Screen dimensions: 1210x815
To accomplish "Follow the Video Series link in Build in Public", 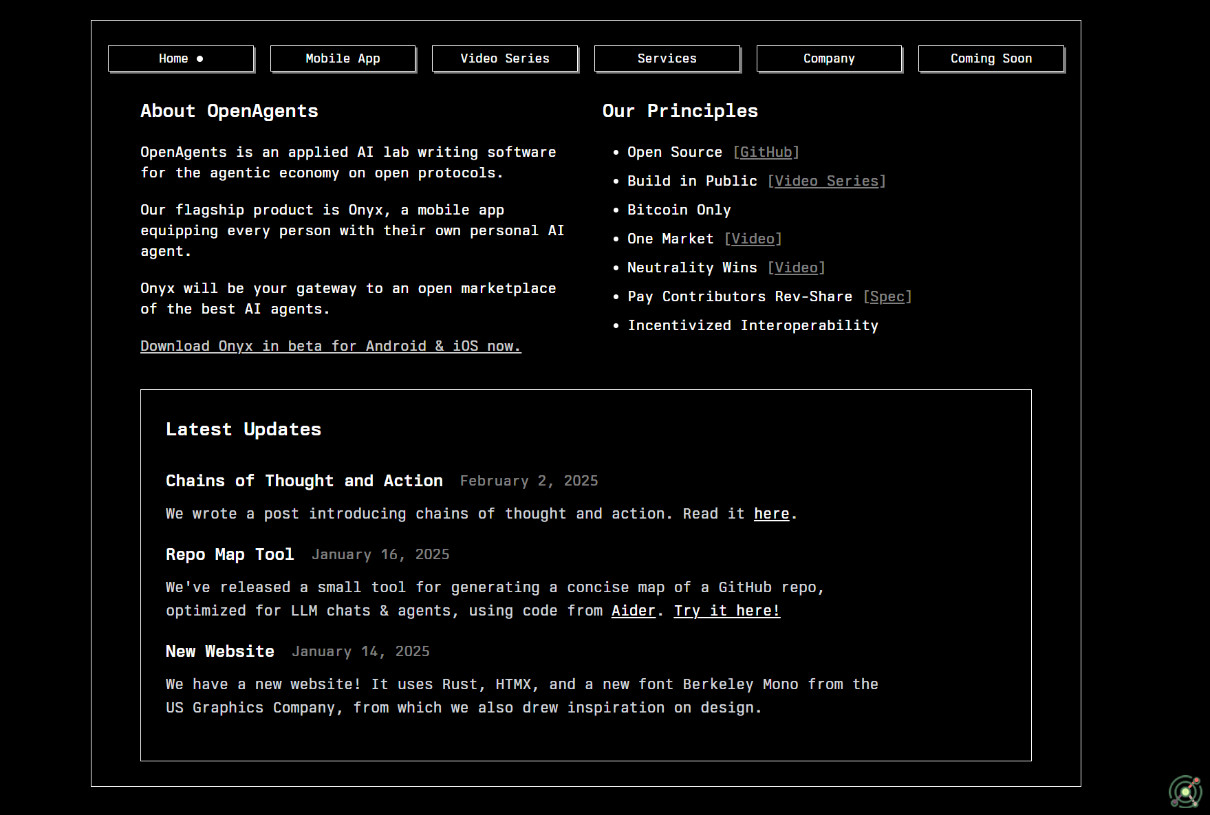I will [x=826, y=181].
